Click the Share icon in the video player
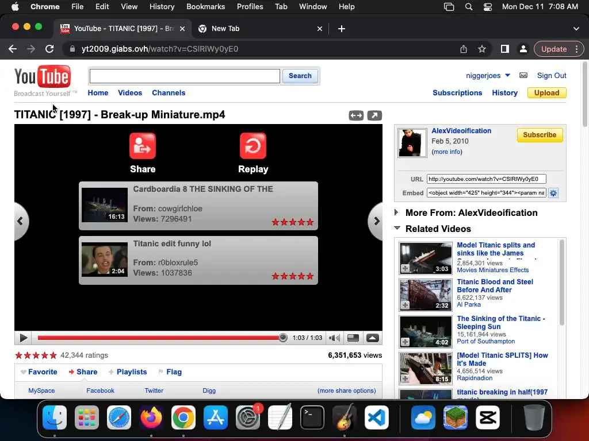This screenshot has height=441, width=589. (x=143, y=146)
